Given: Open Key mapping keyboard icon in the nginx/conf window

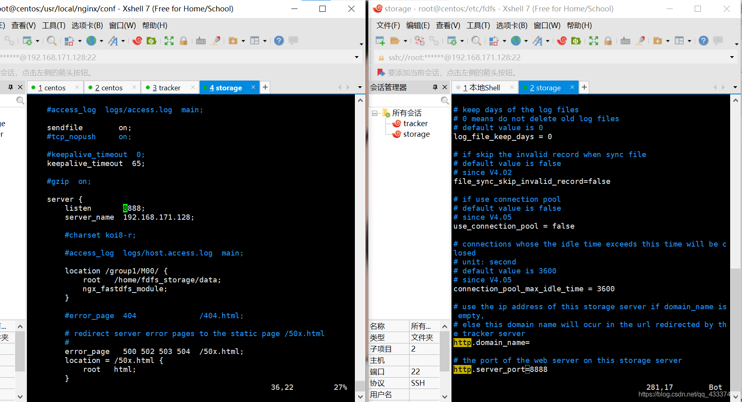Looking at the screenshot, I should (x=201, y=41).
